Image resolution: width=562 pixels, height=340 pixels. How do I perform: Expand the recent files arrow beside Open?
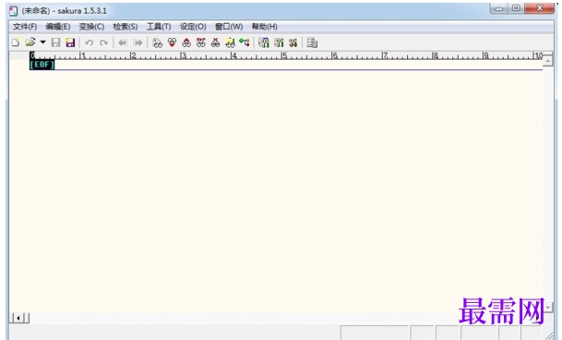point(43,42)
